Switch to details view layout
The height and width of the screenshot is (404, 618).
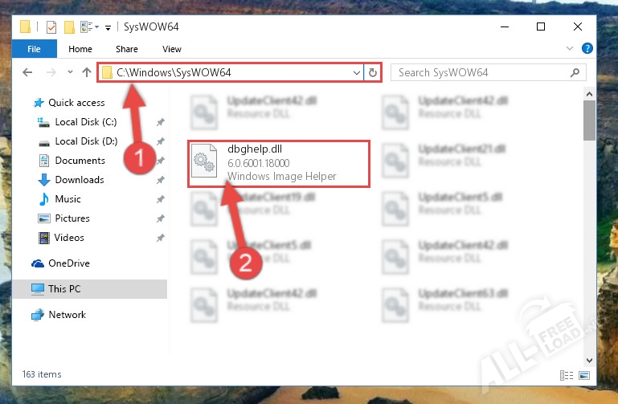568,375
